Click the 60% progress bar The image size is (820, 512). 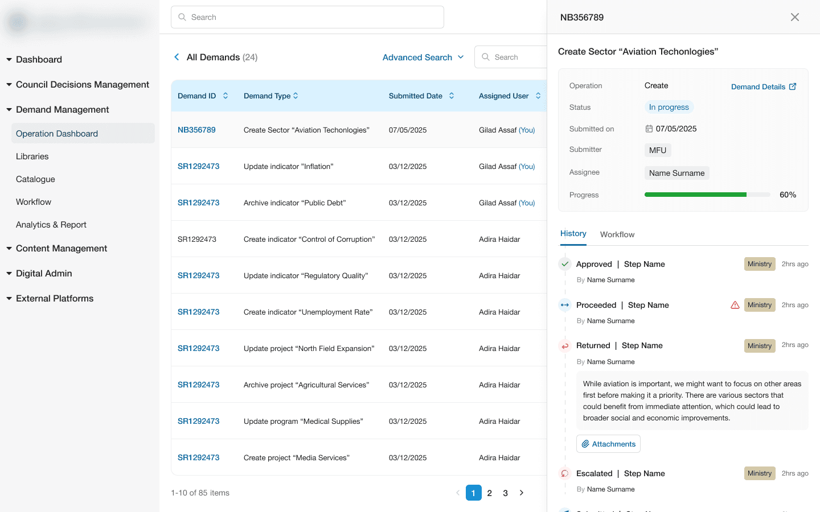[707, 195]
